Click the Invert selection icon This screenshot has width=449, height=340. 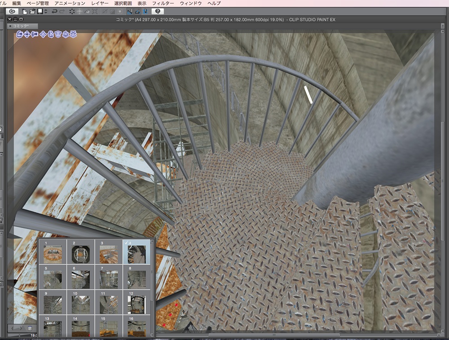tap(112, 12)
